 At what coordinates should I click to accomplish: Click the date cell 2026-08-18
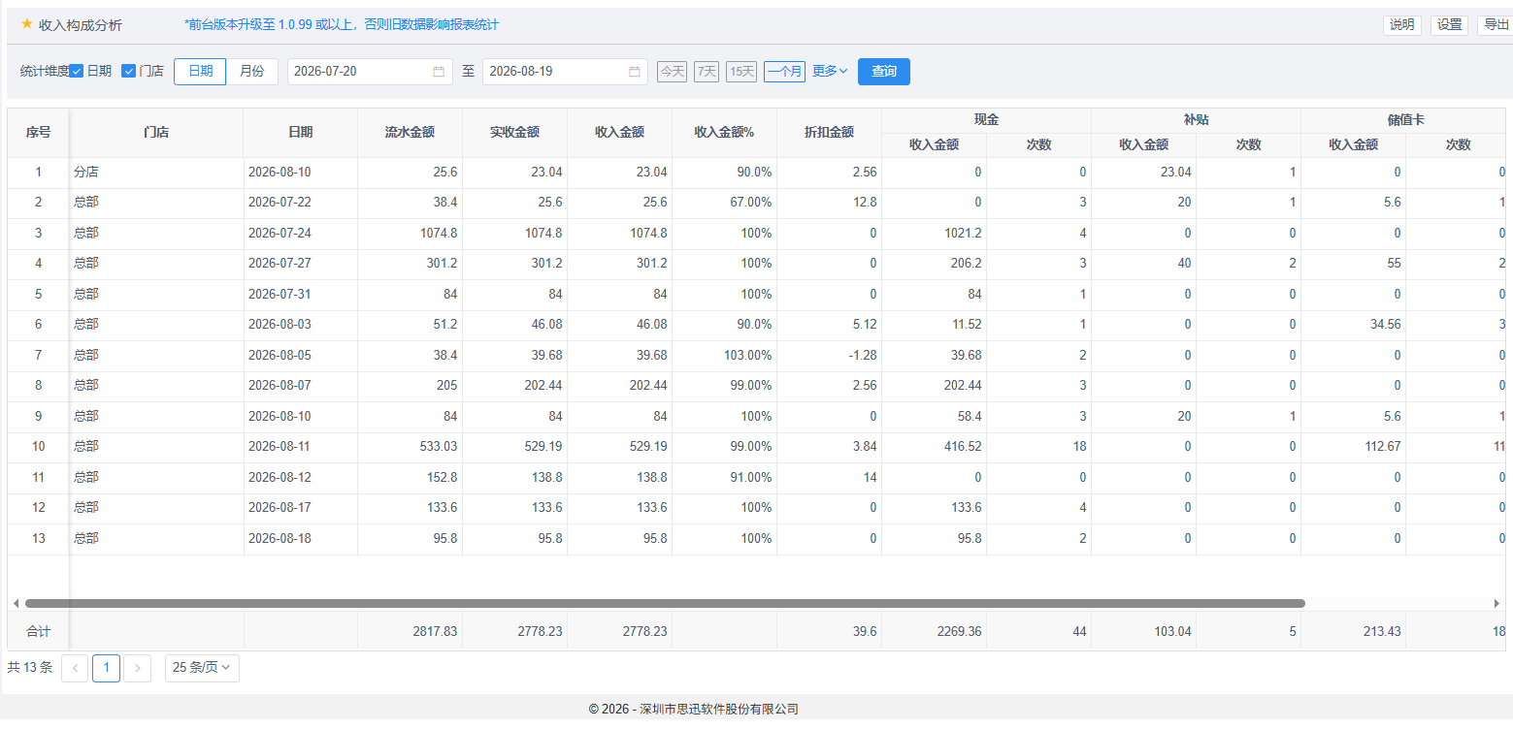coord(301,539)
